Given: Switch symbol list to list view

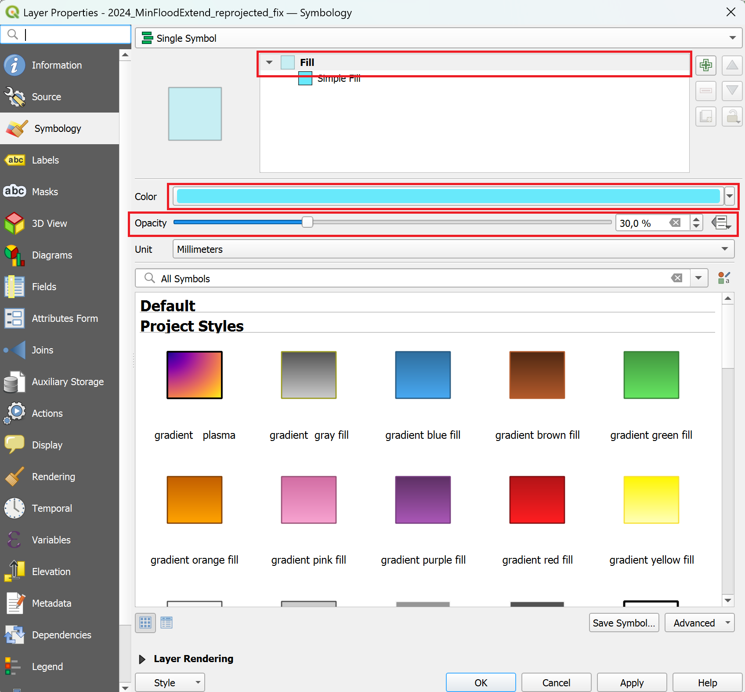Looking at the screenshot, I should (x=166, y=623).
